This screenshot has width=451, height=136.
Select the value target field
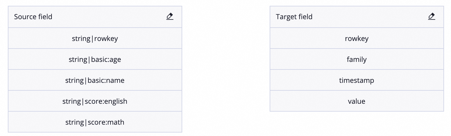point(357,101)
